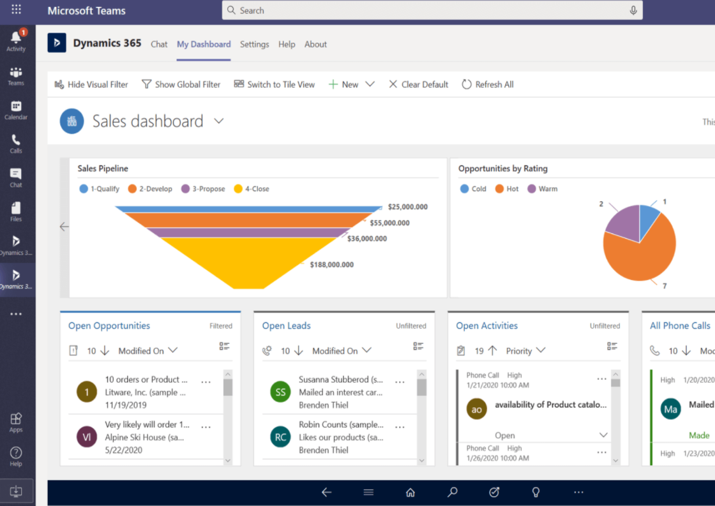Go back using bottom bar arrow
This screenshot has height=506, width=715.
pyautogui.click(x=326, y=493)
